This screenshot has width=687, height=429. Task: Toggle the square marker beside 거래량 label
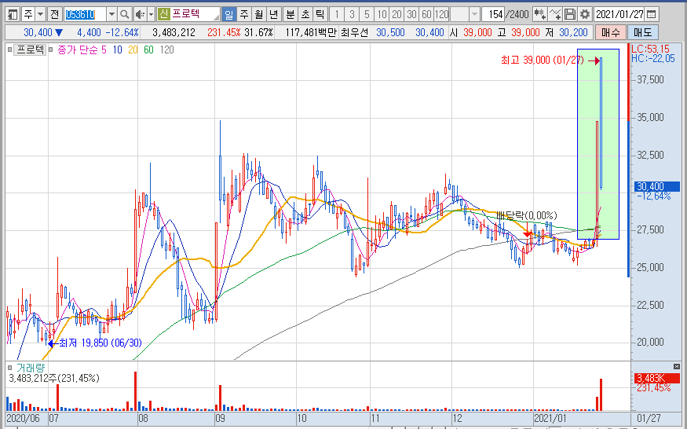point(10,368)
